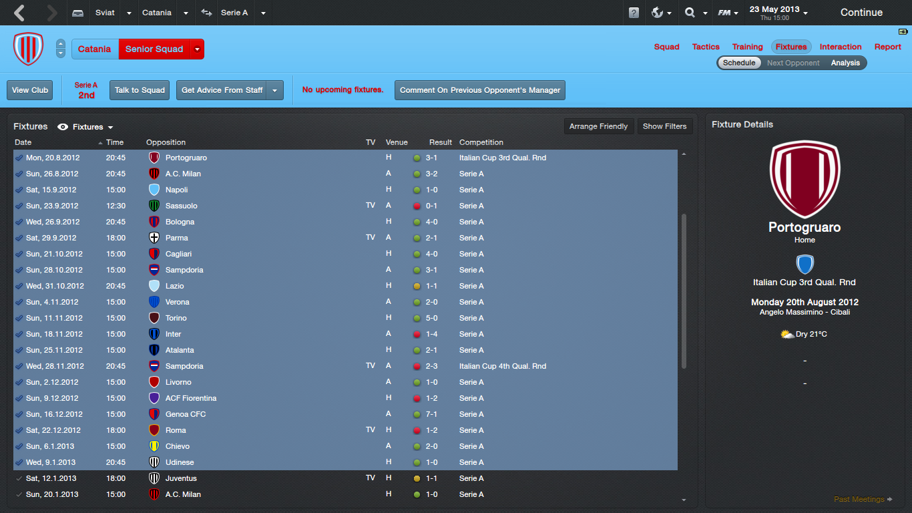This screenshot has width=912, height=513.
Task: Open the help question mark icon
Action: tap(634, 13)
